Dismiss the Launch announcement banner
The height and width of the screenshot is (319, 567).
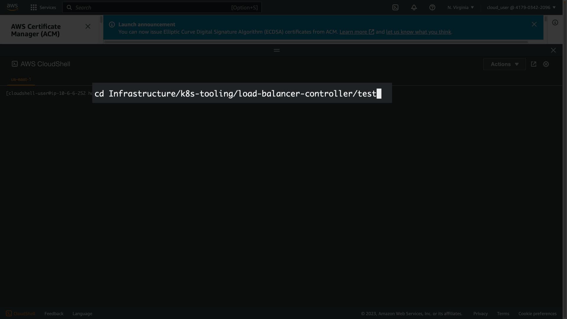coord(534,25)
